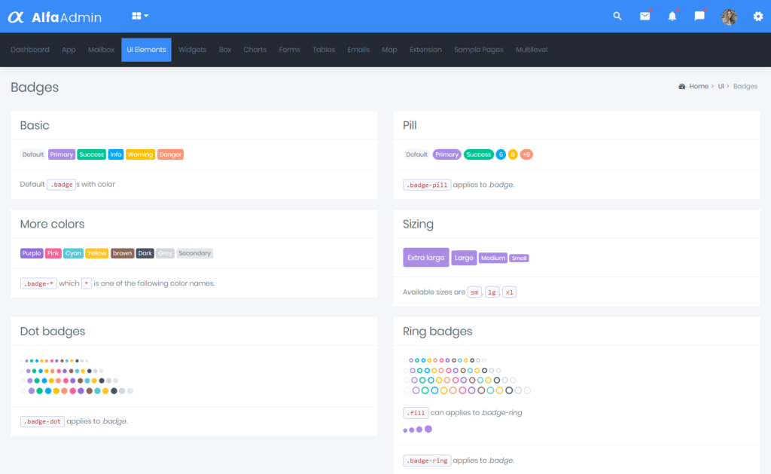Click the user profile avatar

(729, 16)
